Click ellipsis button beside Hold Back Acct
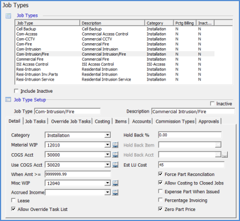240x221 pixels. click(224, 154)
